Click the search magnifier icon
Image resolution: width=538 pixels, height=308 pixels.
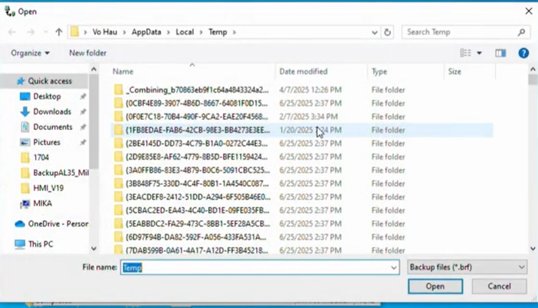(521, 32)
